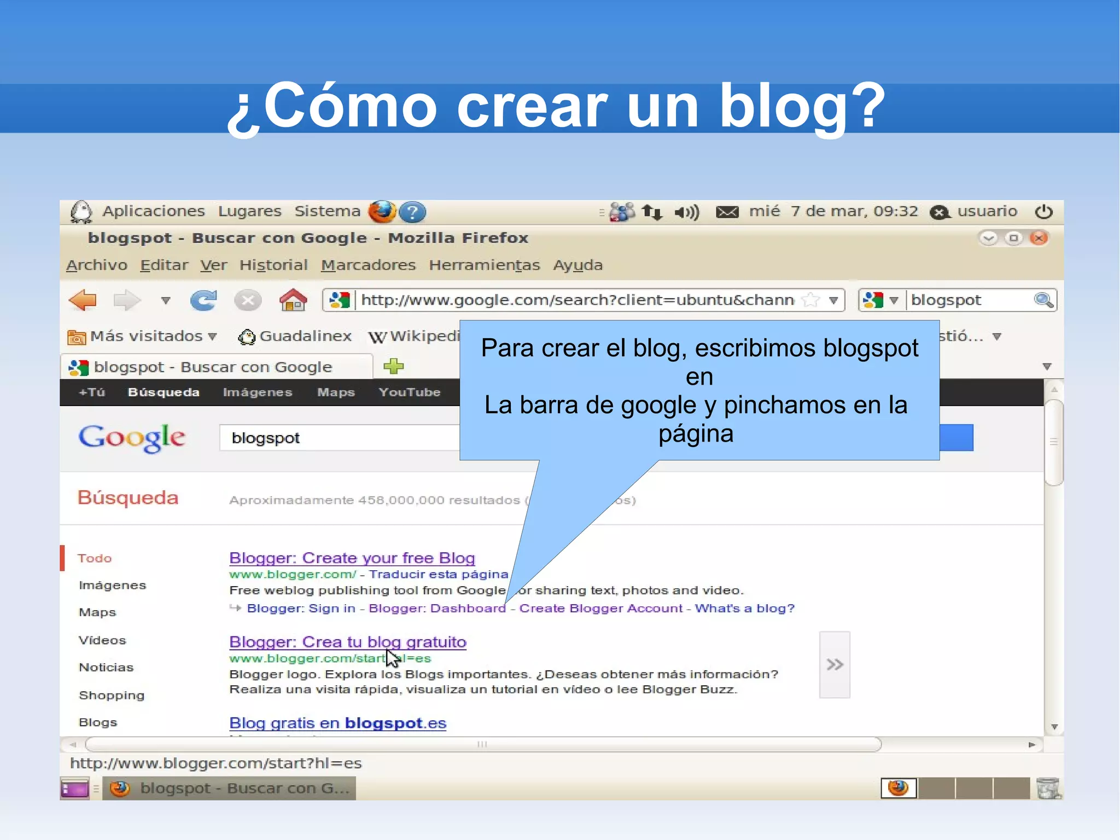Click the chat contacts indicator icon
This screenshot has height=840, width=1120.
622,212
